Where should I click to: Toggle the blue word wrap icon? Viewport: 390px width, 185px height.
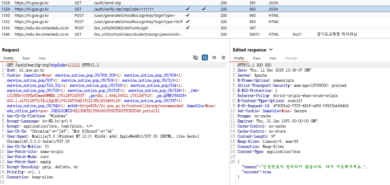(205, 57)
